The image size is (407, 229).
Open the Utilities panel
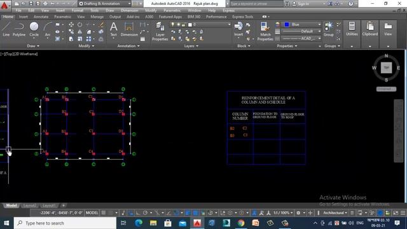352,29
